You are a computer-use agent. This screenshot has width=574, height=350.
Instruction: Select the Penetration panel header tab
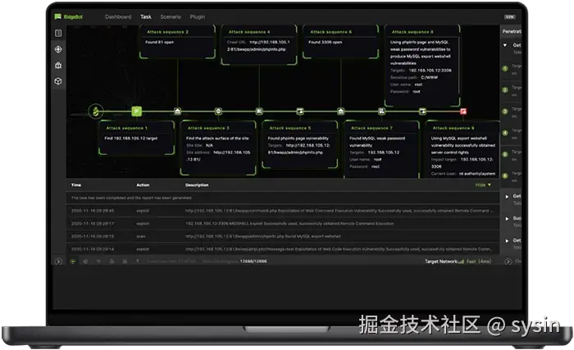tap(512, 31)
